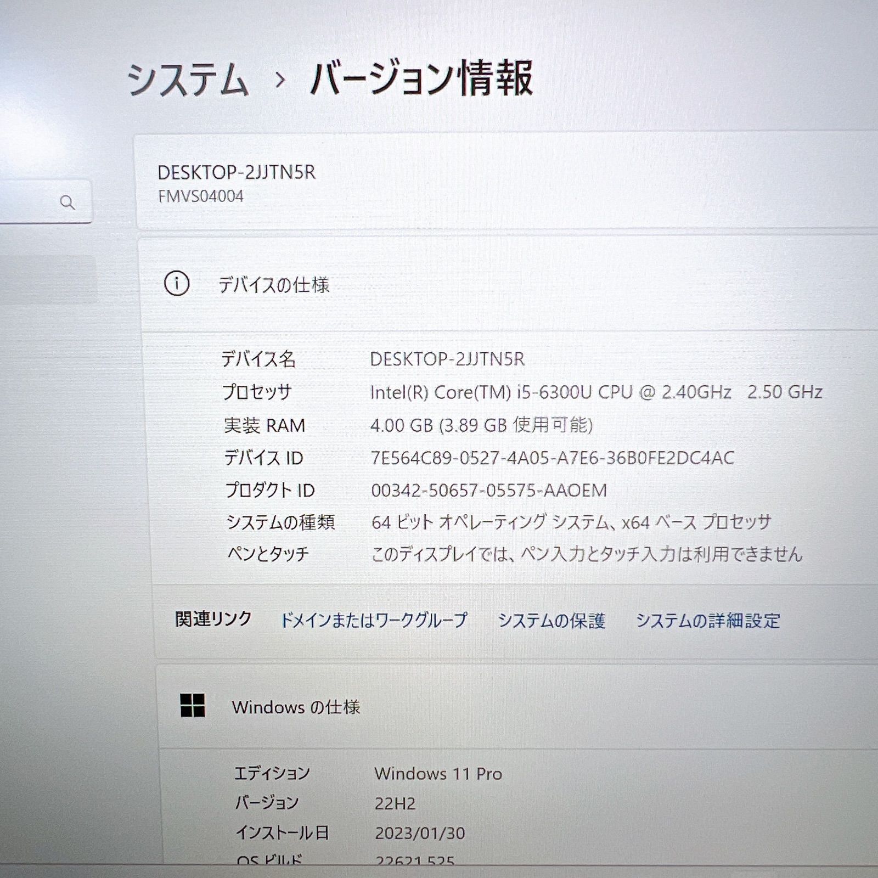Open ドメインまたはワークグループ link
The image size is (878, 878).
pyautogui.click(x=374, y=620)
